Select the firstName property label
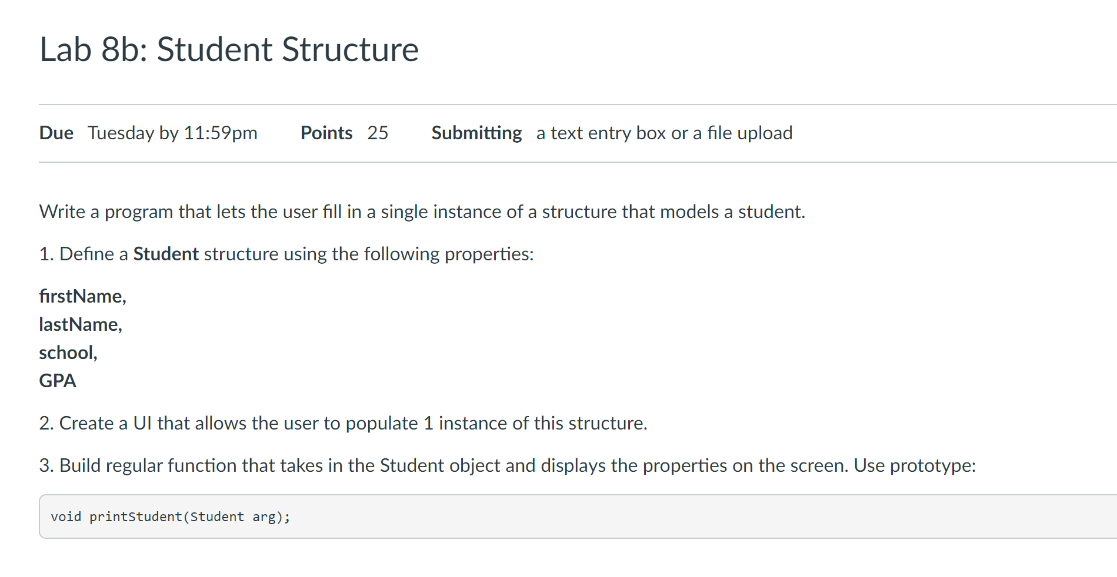 coord(82,296)
